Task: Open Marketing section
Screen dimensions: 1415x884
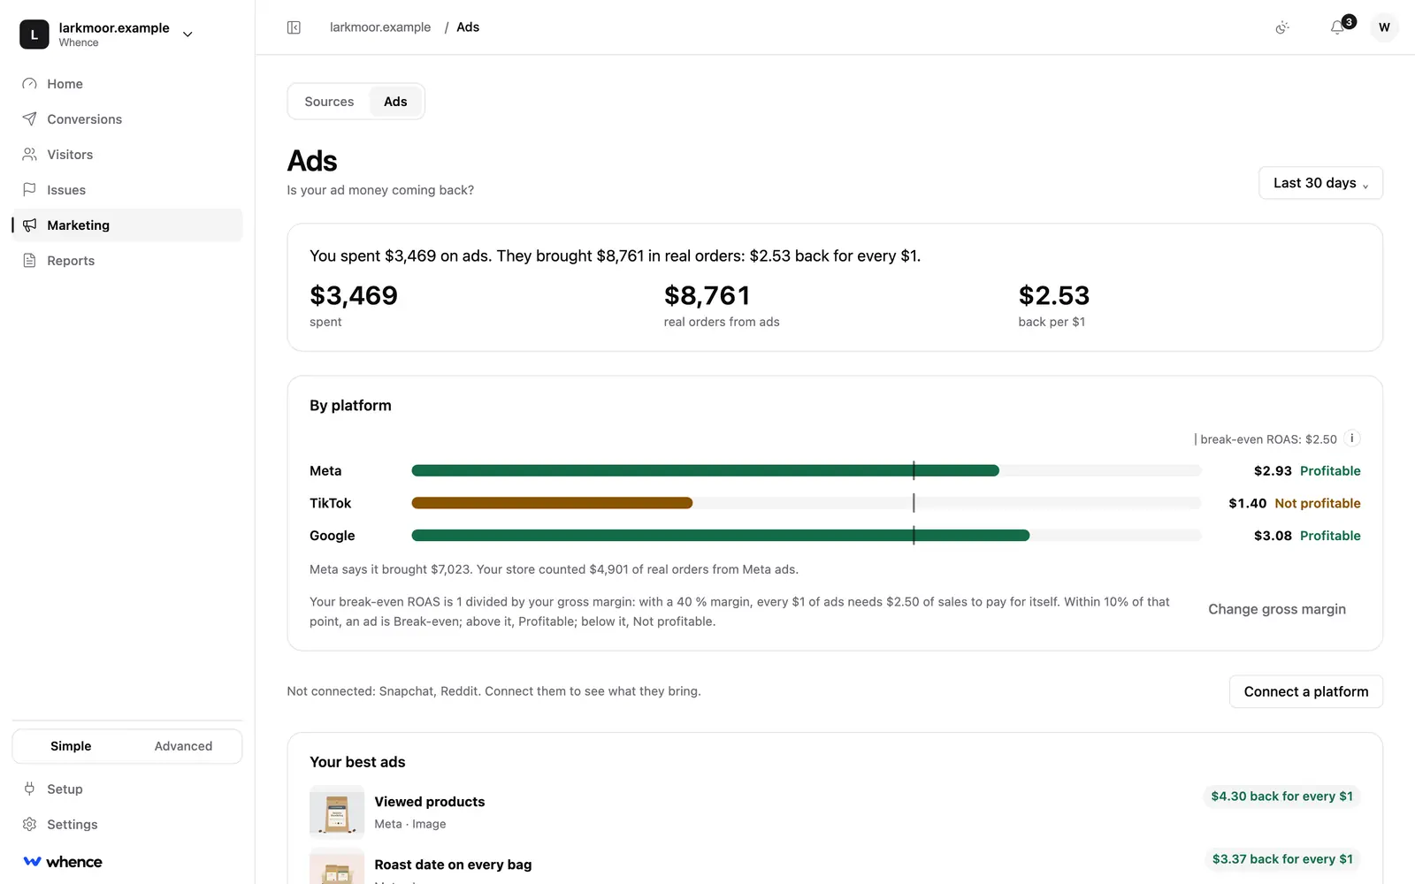Action: 127,225
